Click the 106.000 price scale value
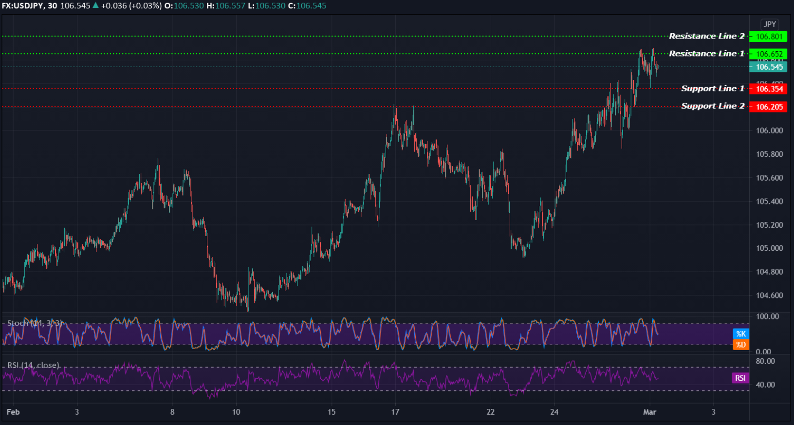The height and width of the screenshot is (425, 794). pyautogui.click(x=770, y=130)
